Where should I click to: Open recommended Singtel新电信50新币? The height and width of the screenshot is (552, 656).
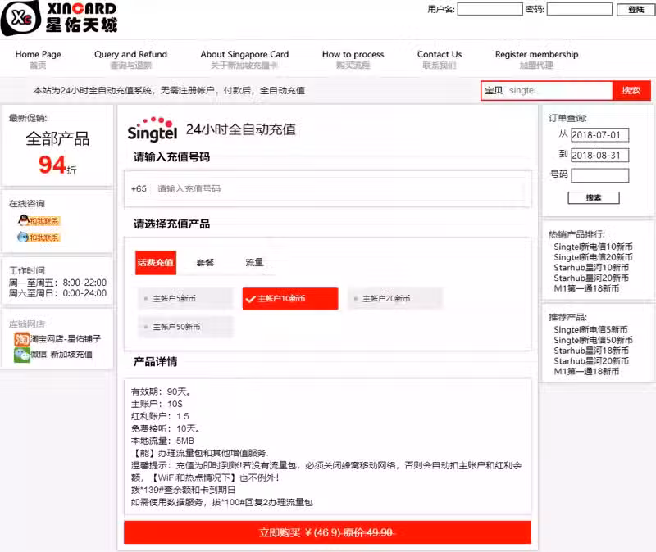pos(593,340)
